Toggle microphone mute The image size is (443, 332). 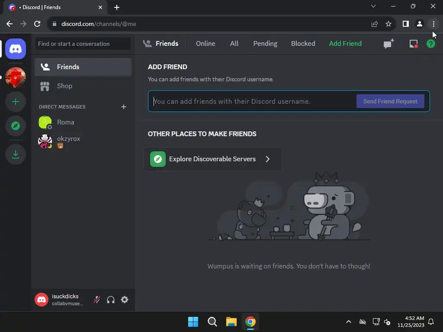click(x=97, y=300)
